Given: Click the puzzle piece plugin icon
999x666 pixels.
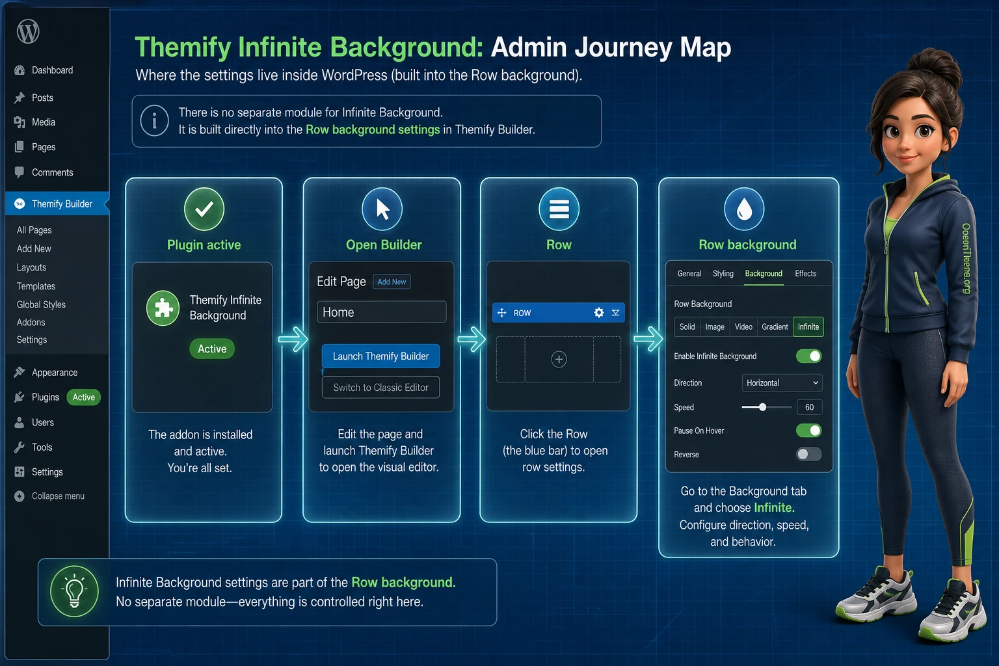Looking at the screenshot, I should click(x=163, y=308).
